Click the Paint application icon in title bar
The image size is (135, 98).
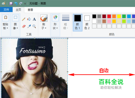[x=4, y=3]
